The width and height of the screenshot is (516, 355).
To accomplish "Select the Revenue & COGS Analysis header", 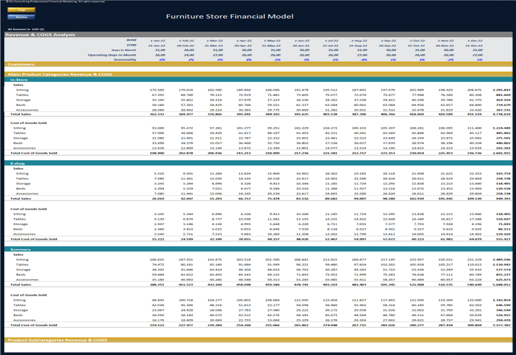I will (40, 35).
